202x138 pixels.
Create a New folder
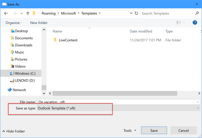tap(39, 23)
